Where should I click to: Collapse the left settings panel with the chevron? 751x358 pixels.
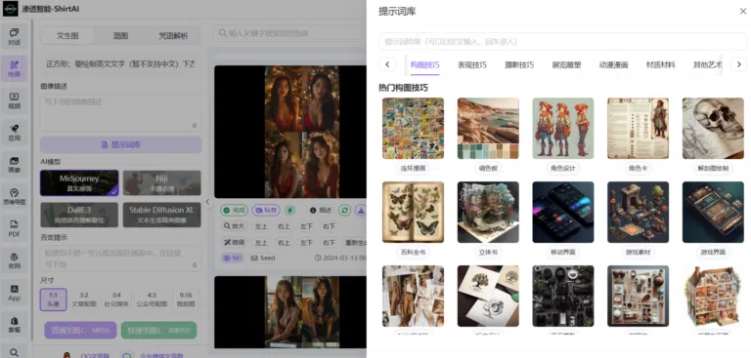point(207,202)
